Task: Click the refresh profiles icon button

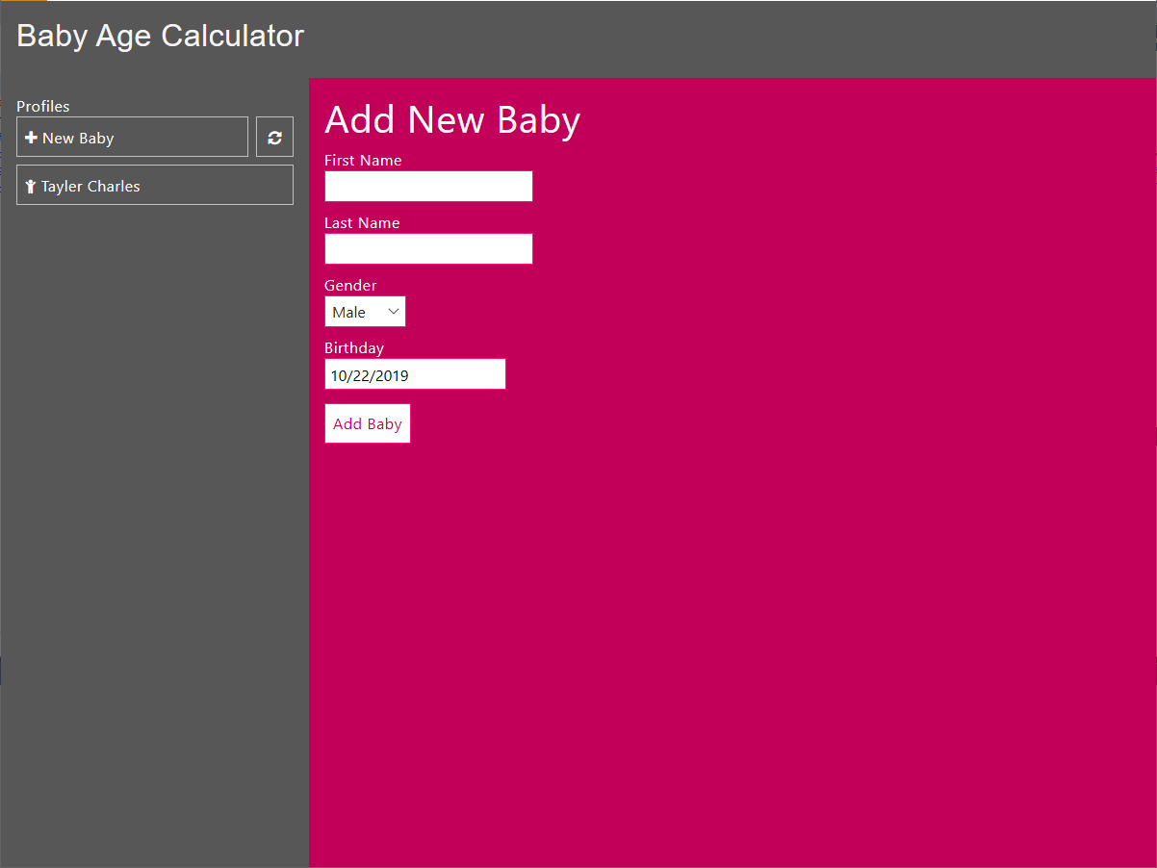Action: point(274,137)
